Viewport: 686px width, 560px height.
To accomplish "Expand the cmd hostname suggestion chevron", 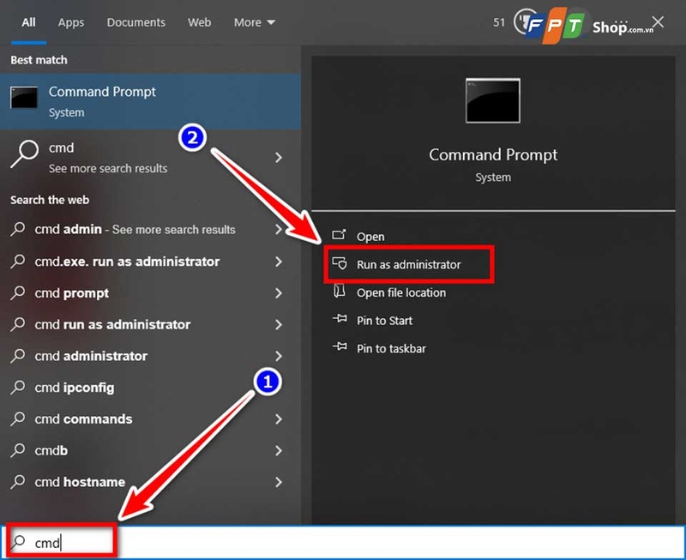I will tap(279, 482).
